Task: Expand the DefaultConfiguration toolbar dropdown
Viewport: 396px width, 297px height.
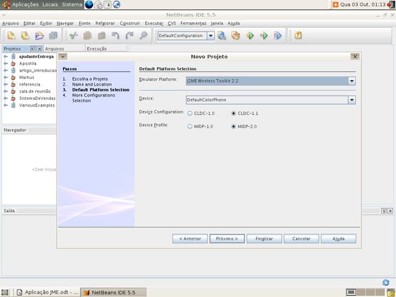Action: [x=210, y=36]
